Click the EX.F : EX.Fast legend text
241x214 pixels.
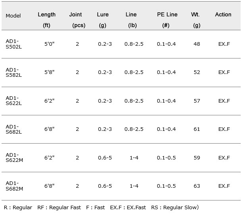pyautogui.click(x=128, y=207)
